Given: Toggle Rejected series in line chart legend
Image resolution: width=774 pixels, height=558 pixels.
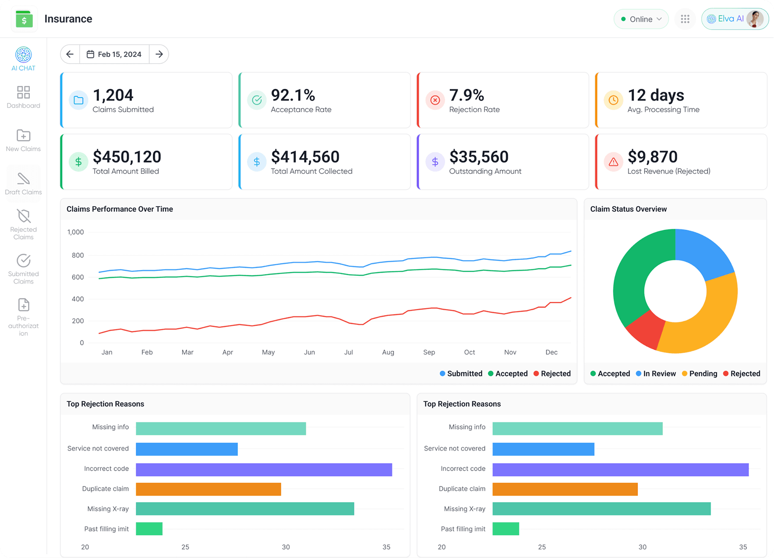Looking at the screenshot, I should click(552, 373).
